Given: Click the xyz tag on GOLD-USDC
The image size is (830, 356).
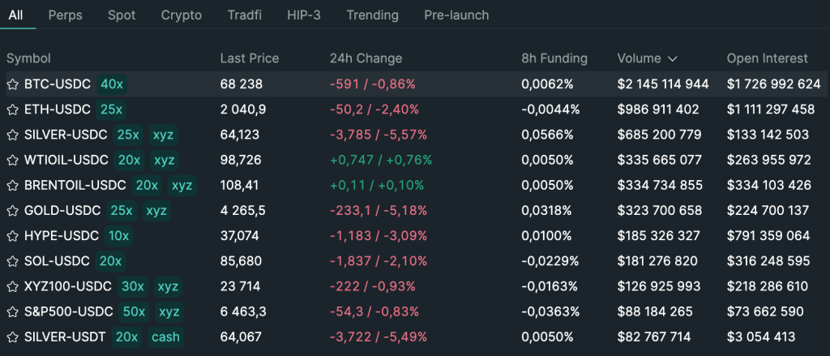Looking at the screenshot, I should [156, 211].
